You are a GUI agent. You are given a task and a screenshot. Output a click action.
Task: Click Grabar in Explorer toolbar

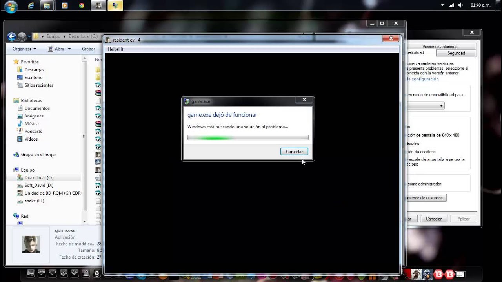click(88, 49)
